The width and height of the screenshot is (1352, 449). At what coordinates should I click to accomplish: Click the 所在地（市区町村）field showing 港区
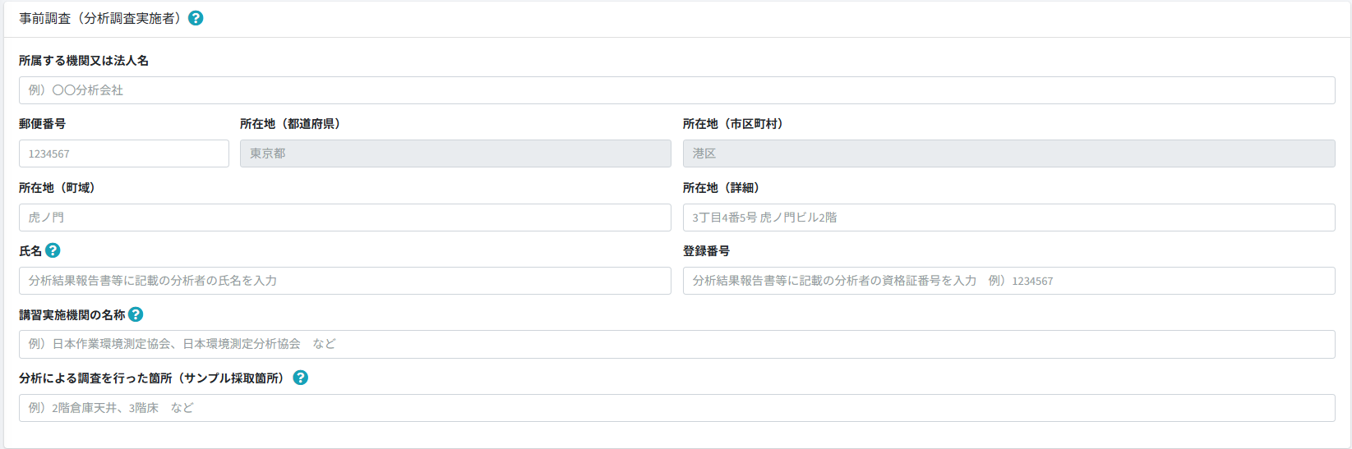point(1008,153)
